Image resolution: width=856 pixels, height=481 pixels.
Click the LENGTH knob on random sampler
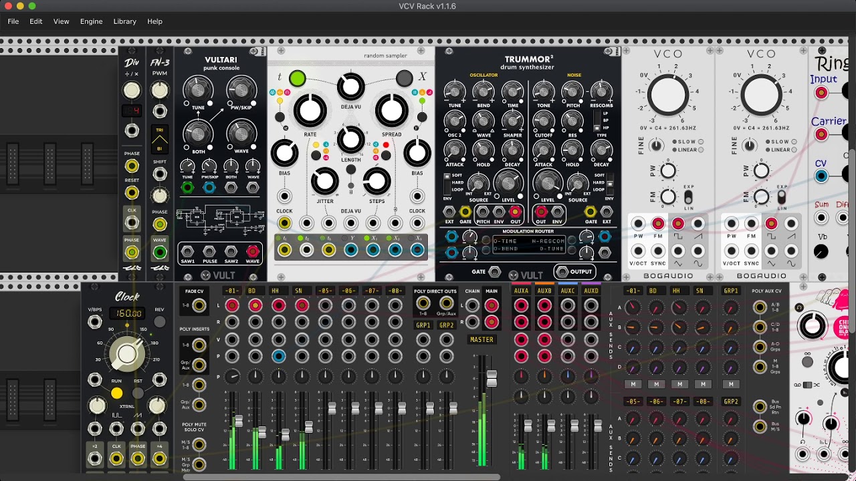(x=350, y=140)
